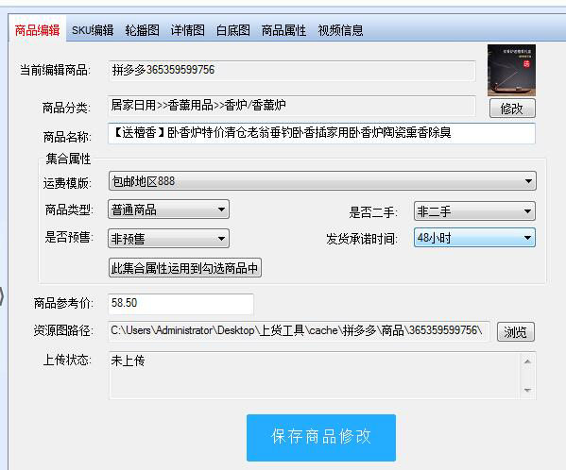The height and width of the screenshot is (470, 566).
Task: Click the 商品参考价 input field
Action: [180, 304]
